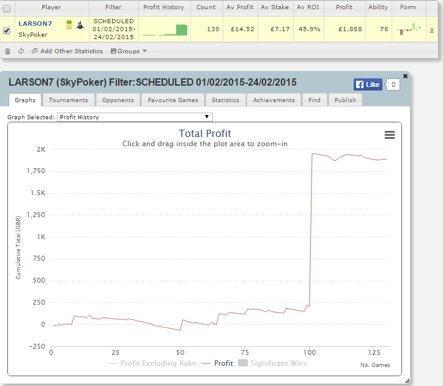The width and height of the screenshot is (443, 386).
Task: Expand the Groups dropdown arrow
Action: point(144,51)
